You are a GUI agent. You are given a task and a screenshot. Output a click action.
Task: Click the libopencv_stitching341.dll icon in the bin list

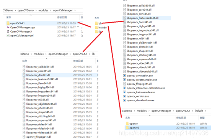click(x=124, y=55)
